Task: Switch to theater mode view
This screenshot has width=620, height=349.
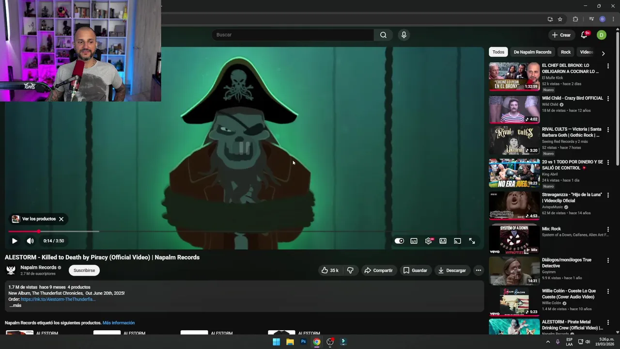Action: tap(443, 241)
